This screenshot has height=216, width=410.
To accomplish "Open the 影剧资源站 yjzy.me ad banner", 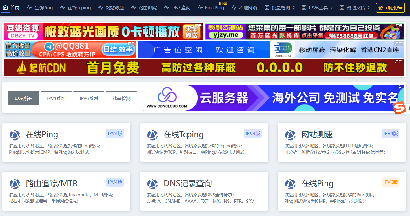I will 305,32.
